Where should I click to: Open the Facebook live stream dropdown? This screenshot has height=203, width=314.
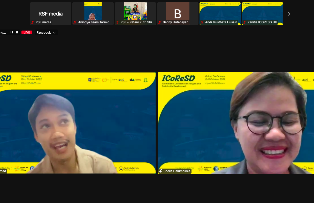(46, 32)
